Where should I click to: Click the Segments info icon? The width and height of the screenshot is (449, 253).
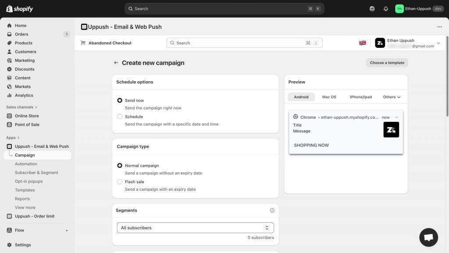pyautogui.click(x=272, y=210)
